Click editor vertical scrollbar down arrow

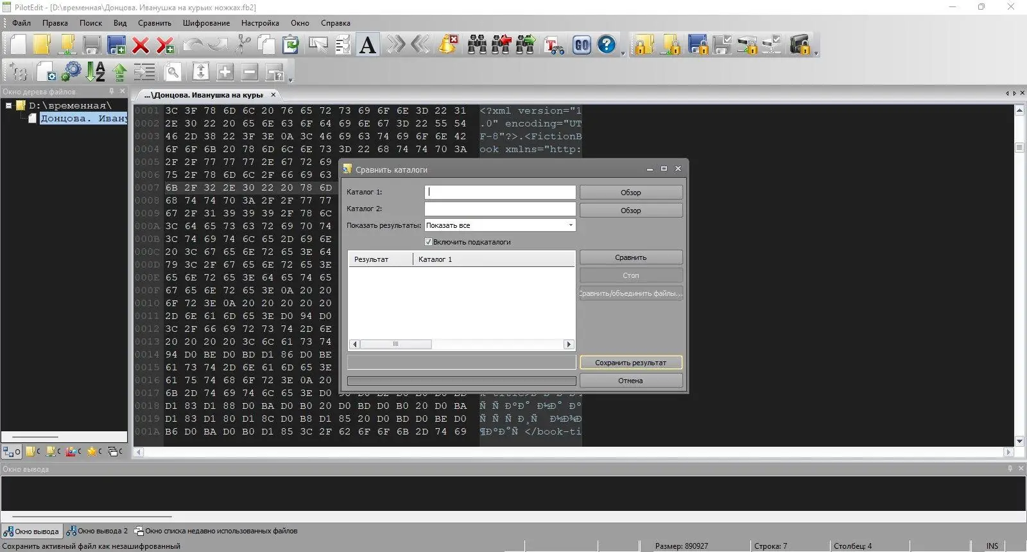point(1019,441)
